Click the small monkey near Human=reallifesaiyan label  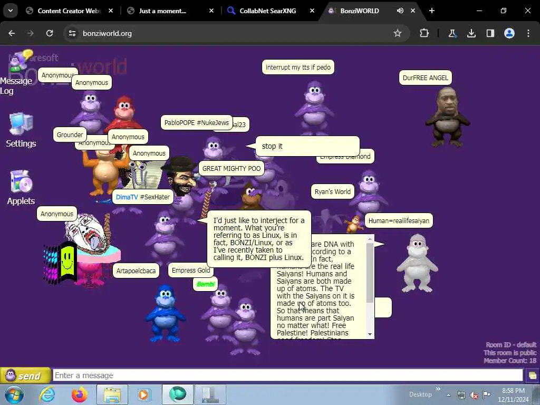click(x=354, y=224)
